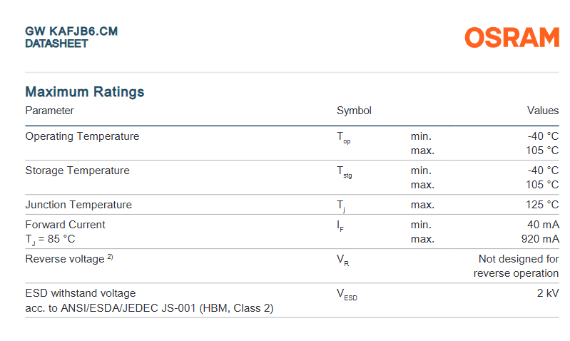Click the GW KAFJB6.CM product title

[x=71, y=31]
